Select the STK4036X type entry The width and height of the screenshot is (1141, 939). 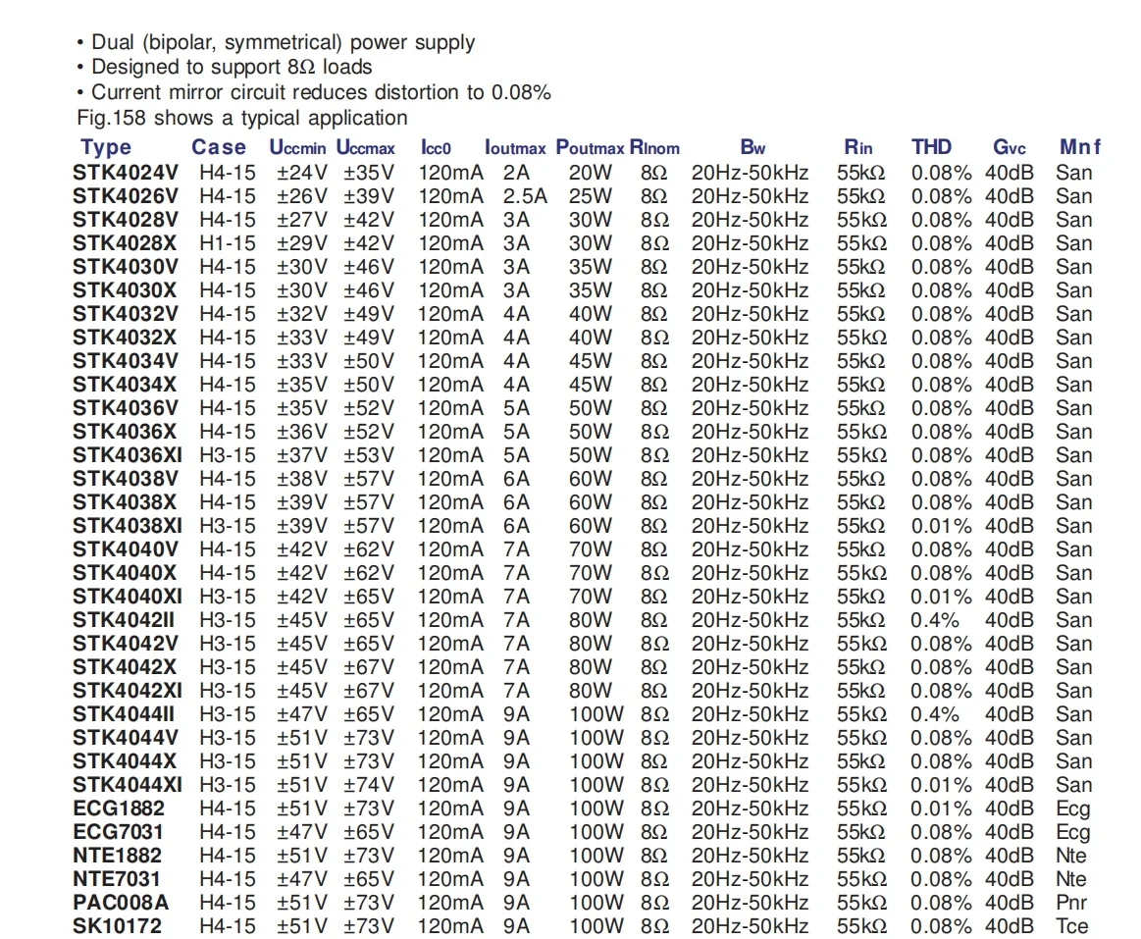point(125,432)
